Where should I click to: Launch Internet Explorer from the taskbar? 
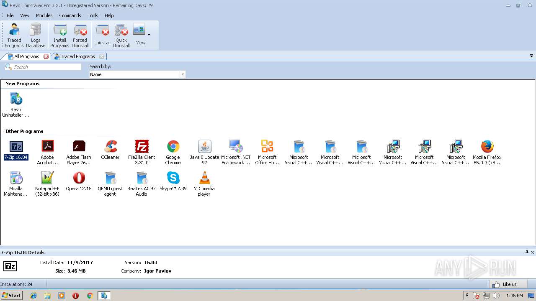(x=33, y=296)
